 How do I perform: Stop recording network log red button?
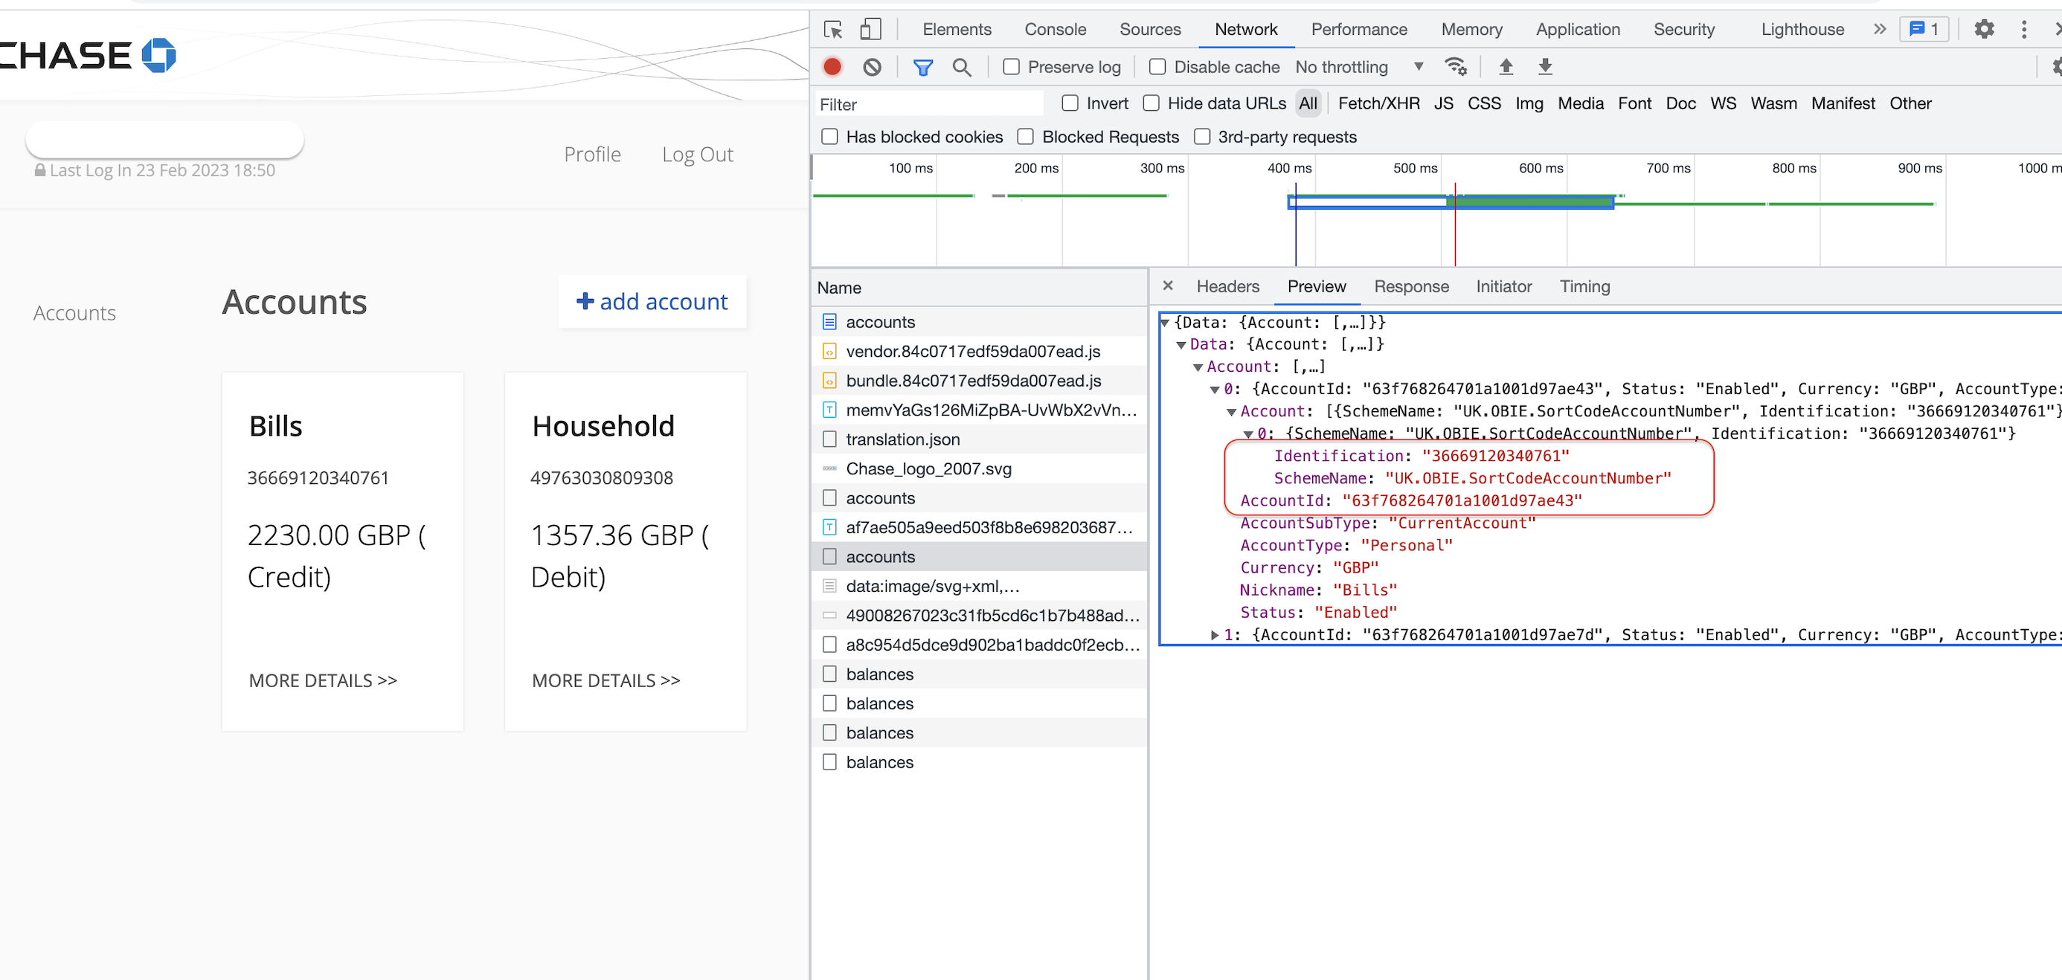[x=832, y=67]
